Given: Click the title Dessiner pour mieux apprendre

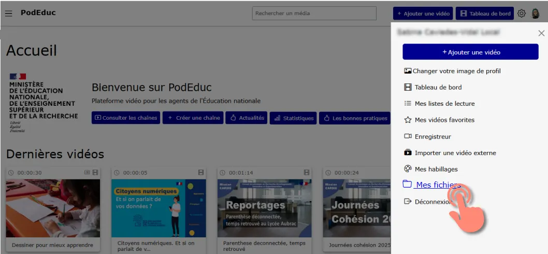Looking at the screenshot, I should (x=52, y=245).
